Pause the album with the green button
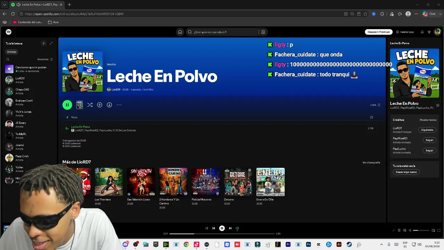 click(x=67, y=105)
